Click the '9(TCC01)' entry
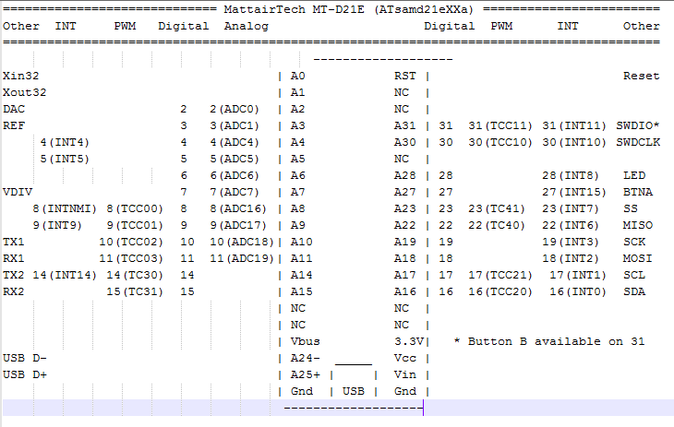Viewport: 674px width, 427px height. click(135, 226)
